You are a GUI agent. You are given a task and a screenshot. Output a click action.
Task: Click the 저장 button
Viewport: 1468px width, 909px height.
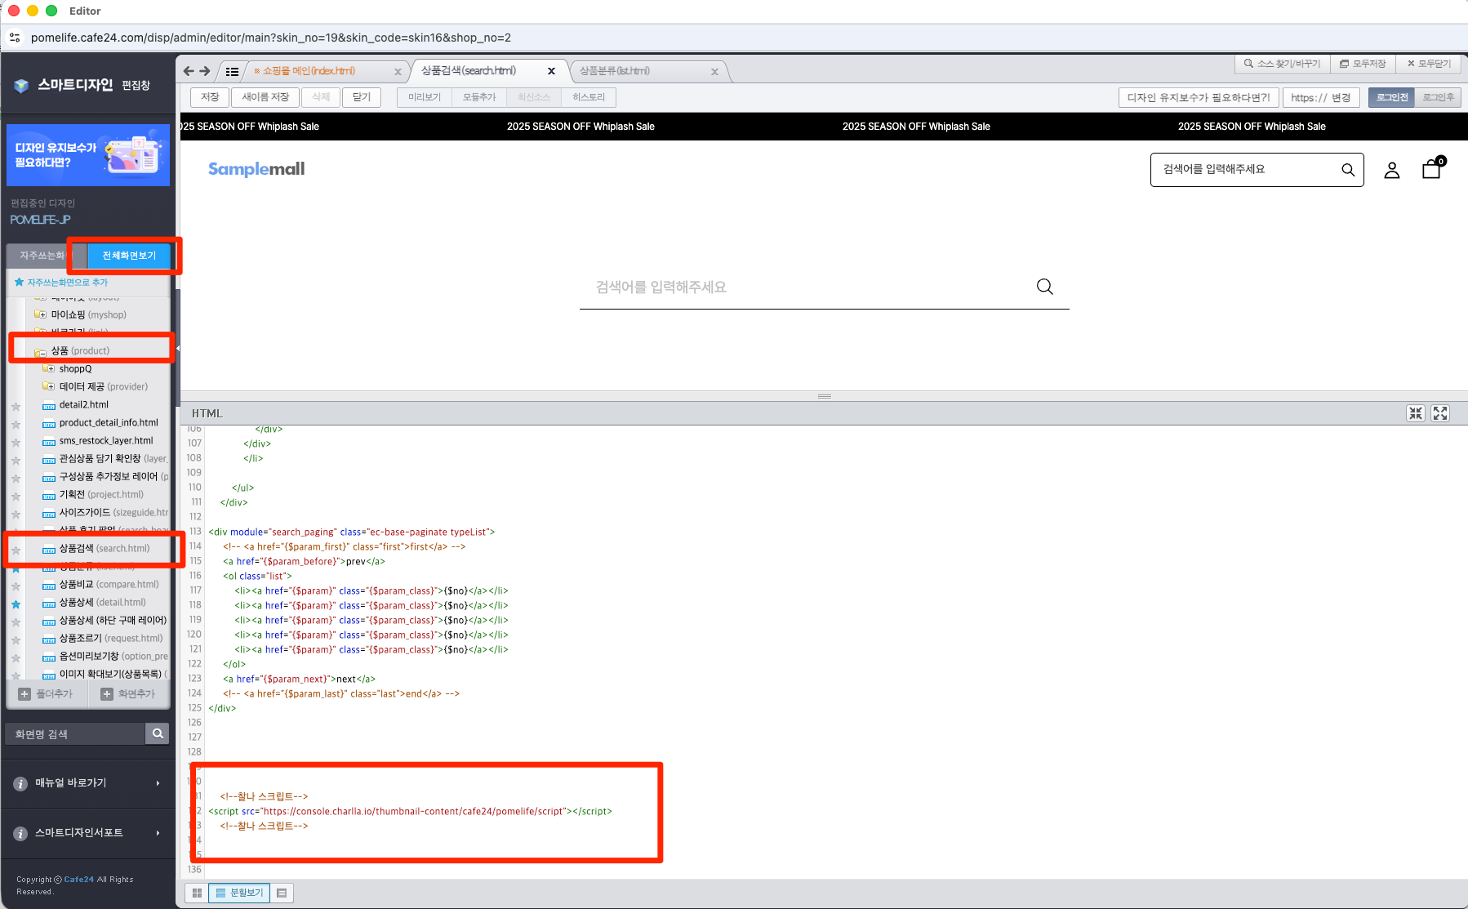(210, 97)
